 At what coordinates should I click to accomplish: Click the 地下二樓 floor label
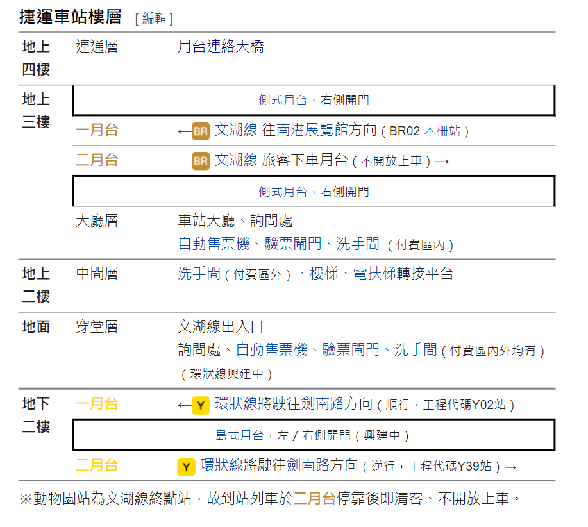click(36, 415)
